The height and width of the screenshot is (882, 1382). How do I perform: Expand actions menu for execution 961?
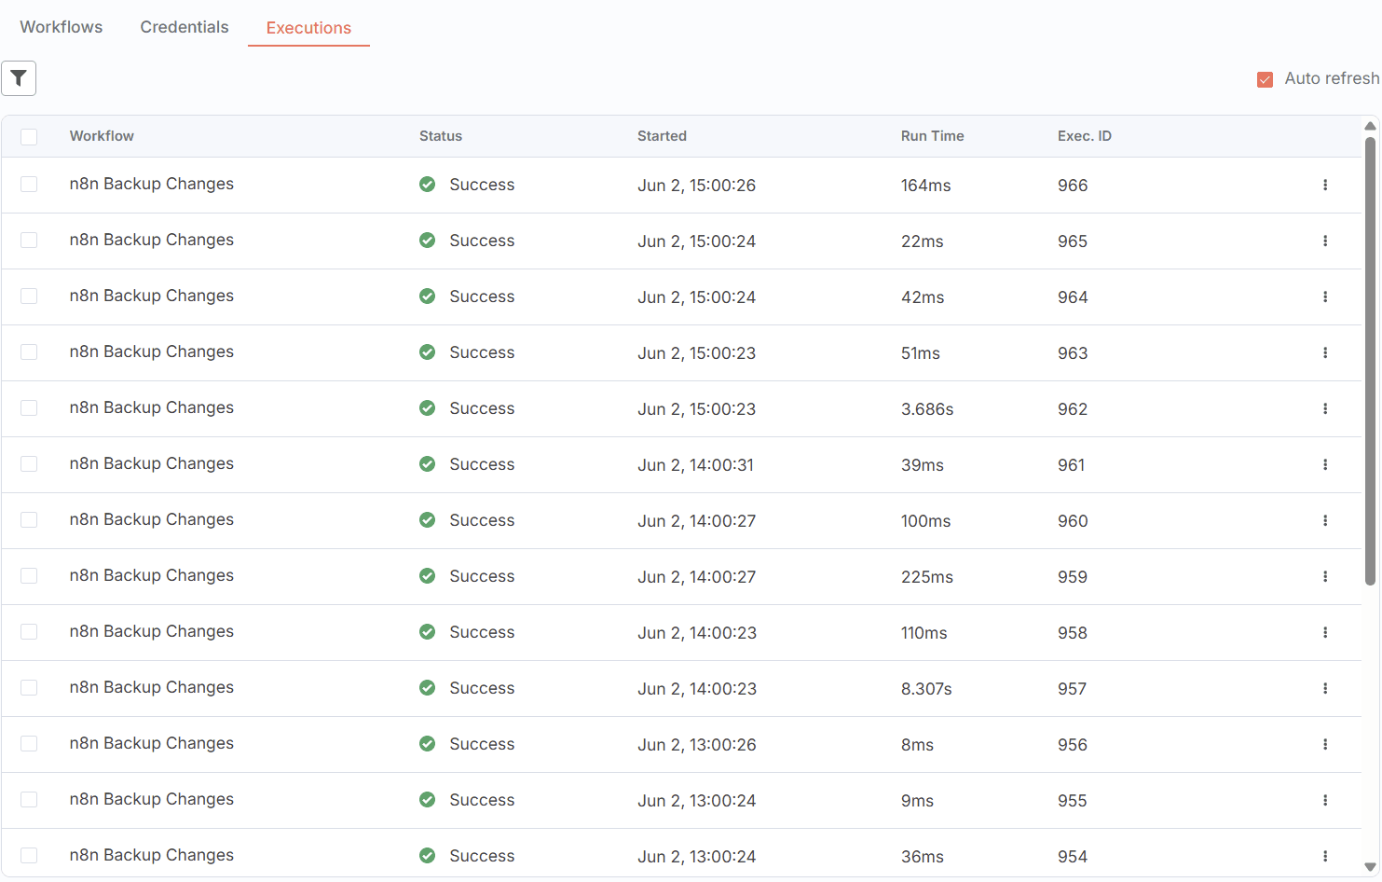(1324, 464)
